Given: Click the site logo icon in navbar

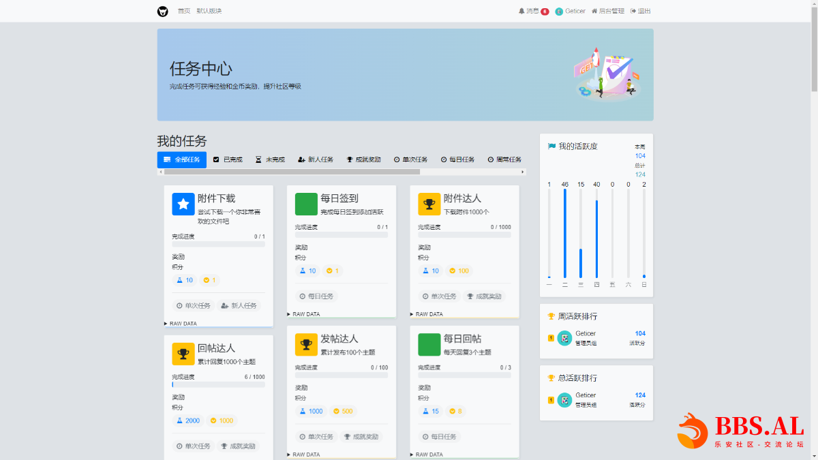Looking at the screenshot, I should pyautogui.click(x=163, y=11).
